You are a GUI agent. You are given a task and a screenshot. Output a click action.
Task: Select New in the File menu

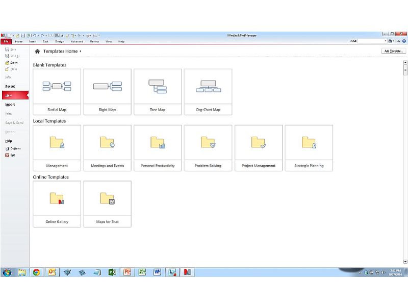tap(15, 95)
